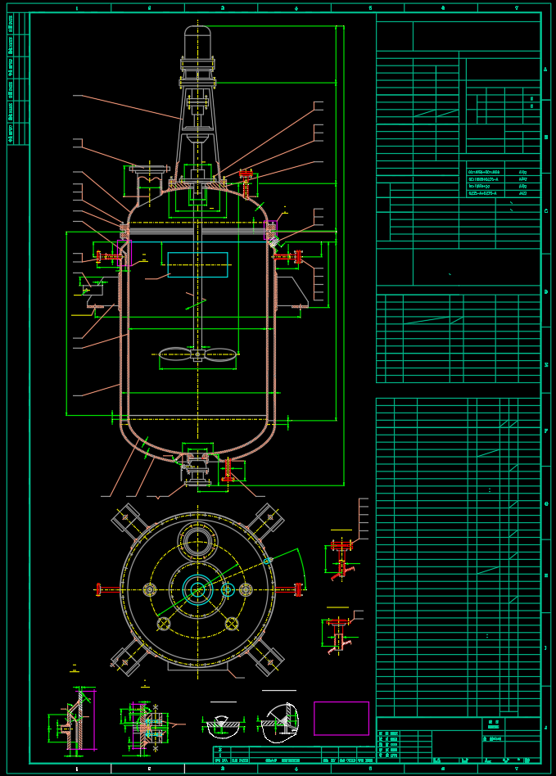The width and height of the screenshot is (556, 776).
Task: Select the yellow lower-left nozzle circle in plan
Action: [164, 625]
